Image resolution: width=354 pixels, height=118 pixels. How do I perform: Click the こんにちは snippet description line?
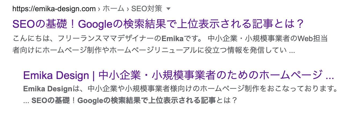pyautogui.click(x=80, y=38)
